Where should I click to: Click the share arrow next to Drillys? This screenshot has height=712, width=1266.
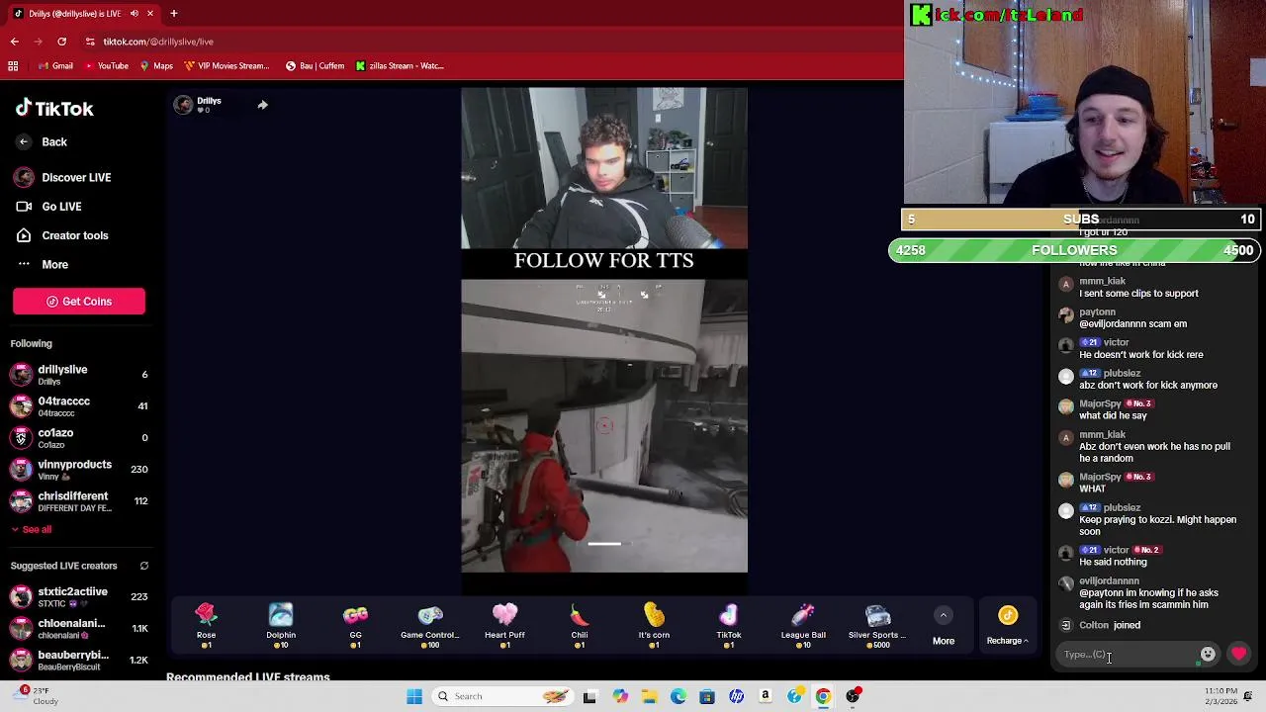point(262,105)
